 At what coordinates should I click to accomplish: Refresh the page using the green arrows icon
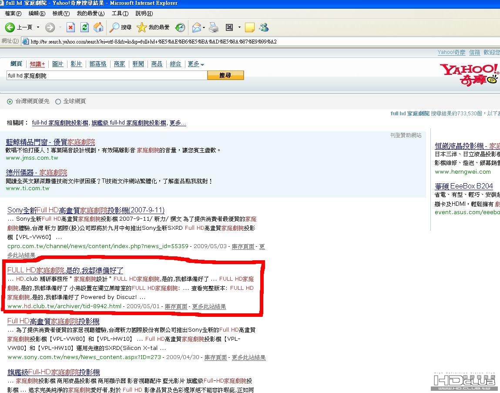coord(84,27)
